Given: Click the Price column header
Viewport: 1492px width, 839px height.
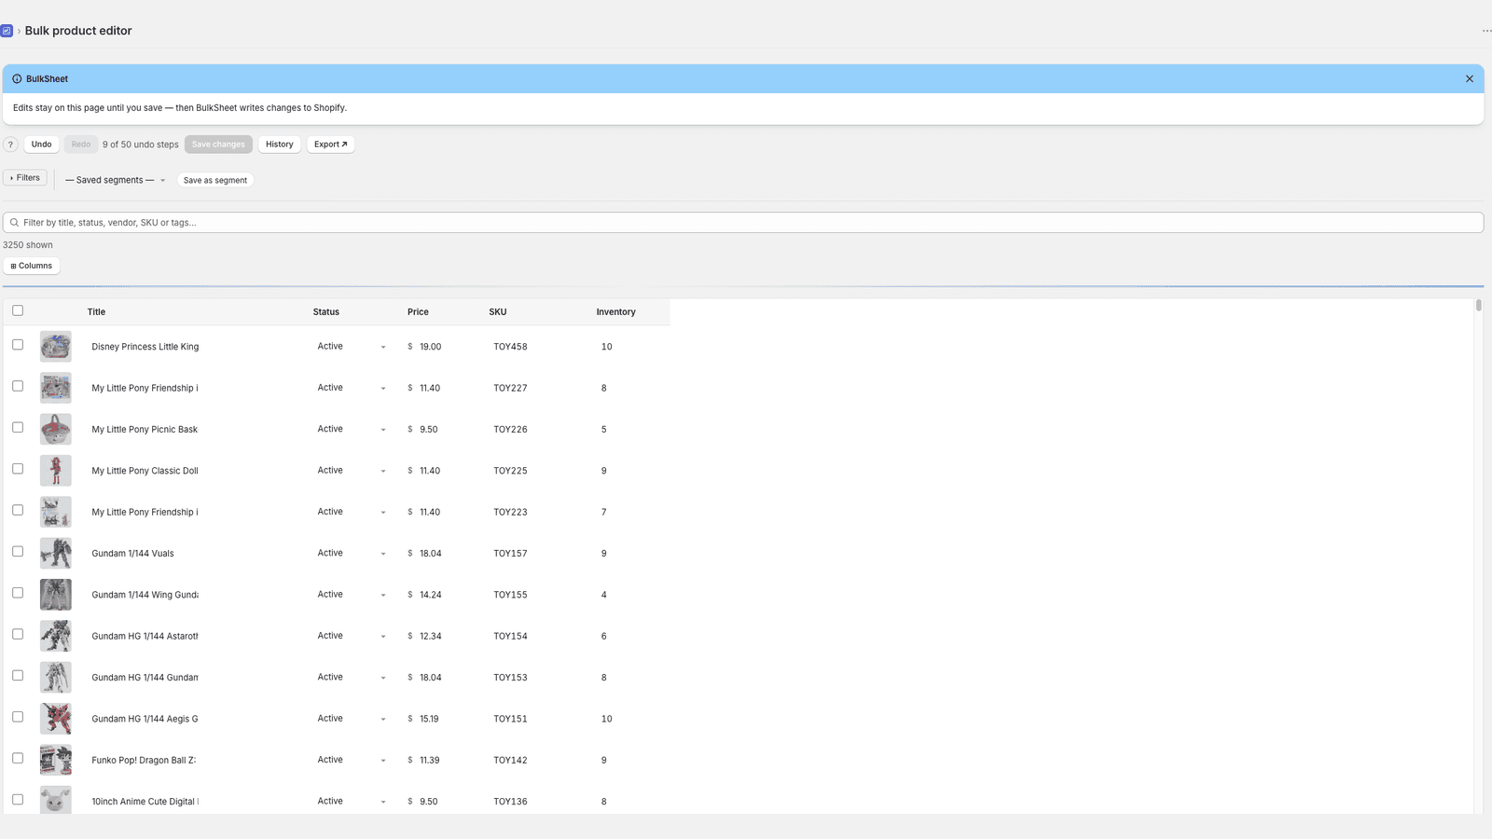Looking at the screenshot, I should [418, 312].
